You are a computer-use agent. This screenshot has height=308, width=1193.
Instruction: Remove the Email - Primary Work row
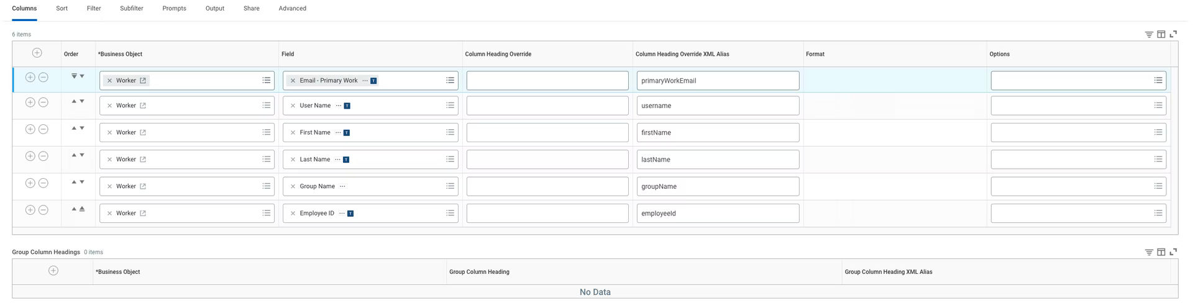point(43,77)
